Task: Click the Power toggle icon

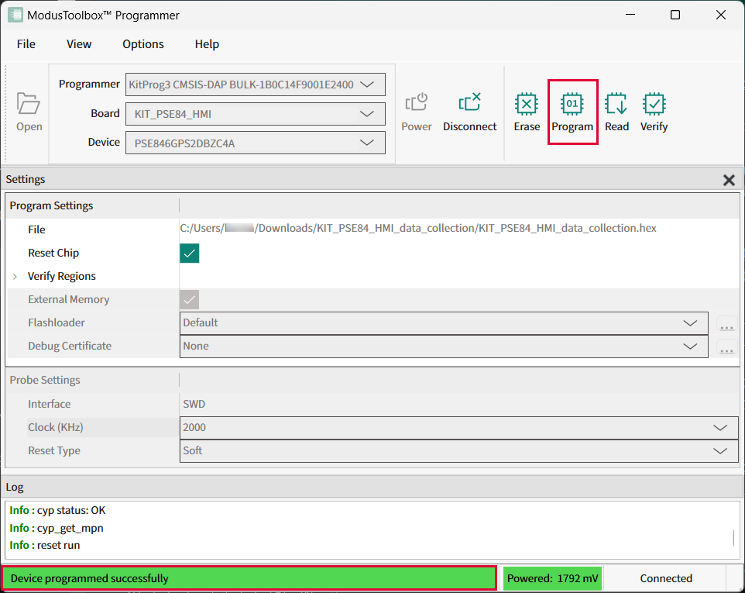Action: [x=417, y=104]
